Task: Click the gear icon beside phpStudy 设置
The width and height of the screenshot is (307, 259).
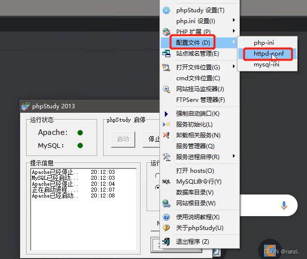Action: 166,10
